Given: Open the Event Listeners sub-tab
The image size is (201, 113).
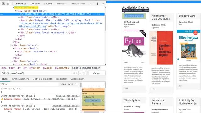Looking at the screenshot, I should coord(20,79).
